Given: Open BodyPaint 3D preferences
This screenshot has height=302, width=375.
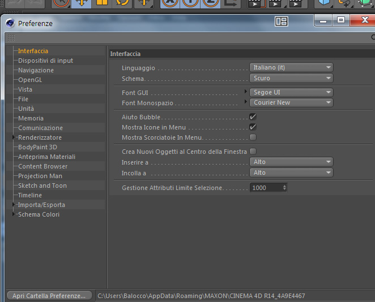Looking at the screenshot, I should click(x=37, y=147).
